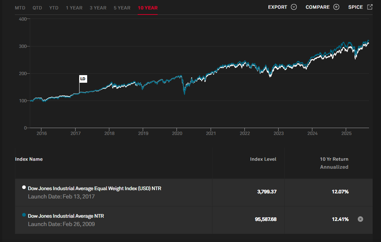381x242 pixels.
Task: Click the Export down-arrow circle icon
Action: click(x=294, y=7)
